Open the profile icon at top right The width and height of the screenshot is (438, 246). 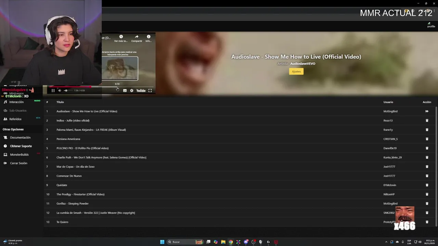click(431, 25)
